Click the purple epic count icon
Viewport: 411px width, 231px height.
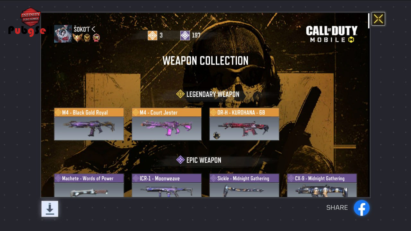click(185, 35)
